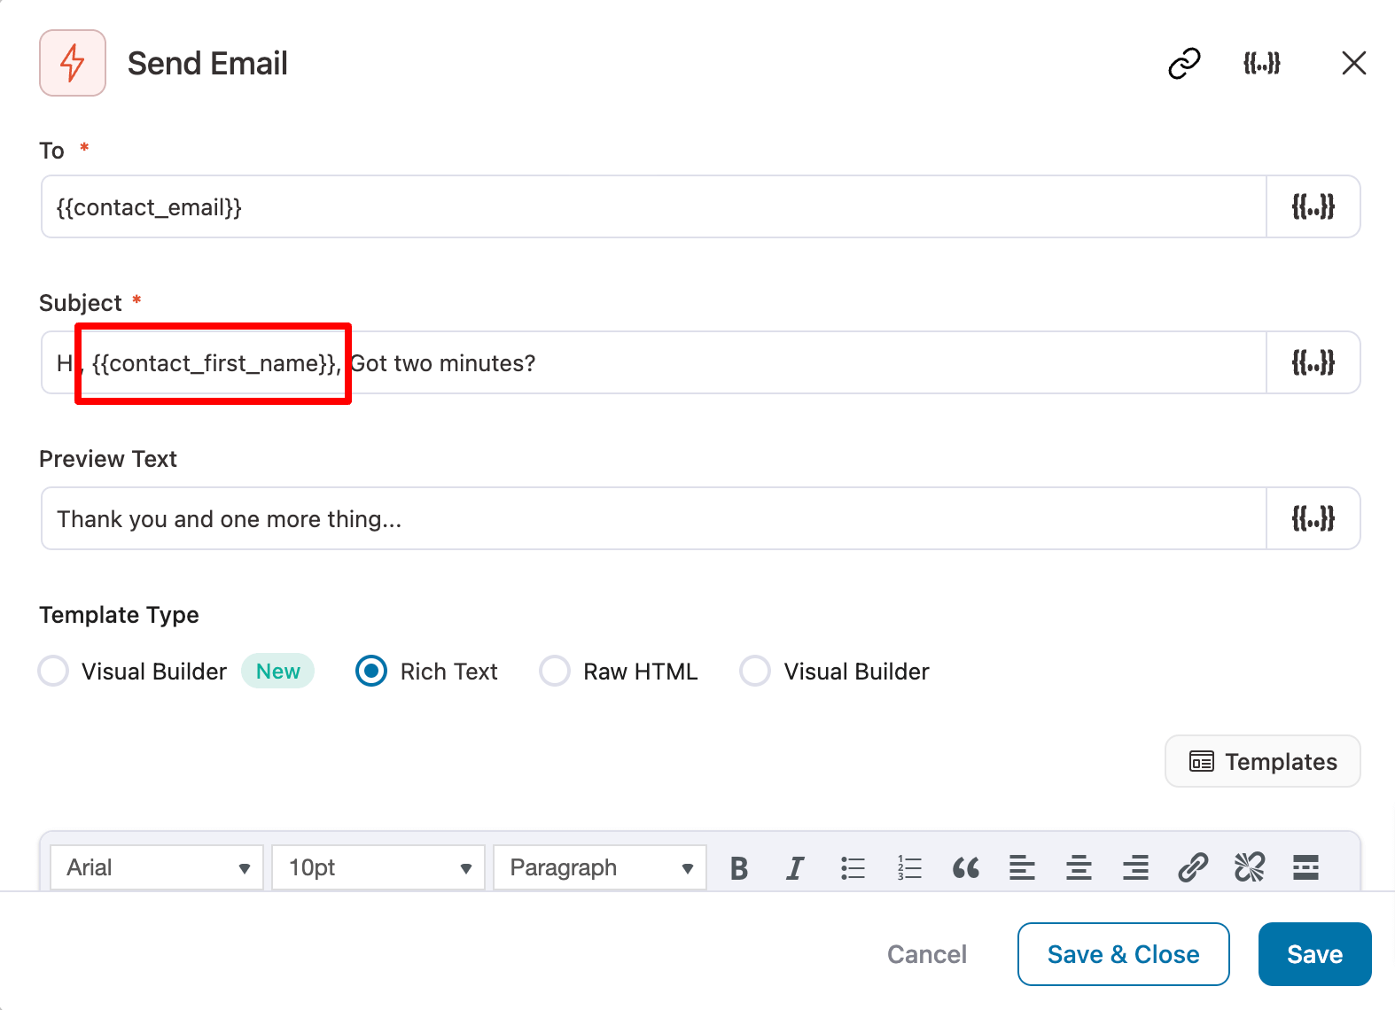Open the 10pt font size dropdown
This screenshot has height=1010, width=1395.
point(378,867)
